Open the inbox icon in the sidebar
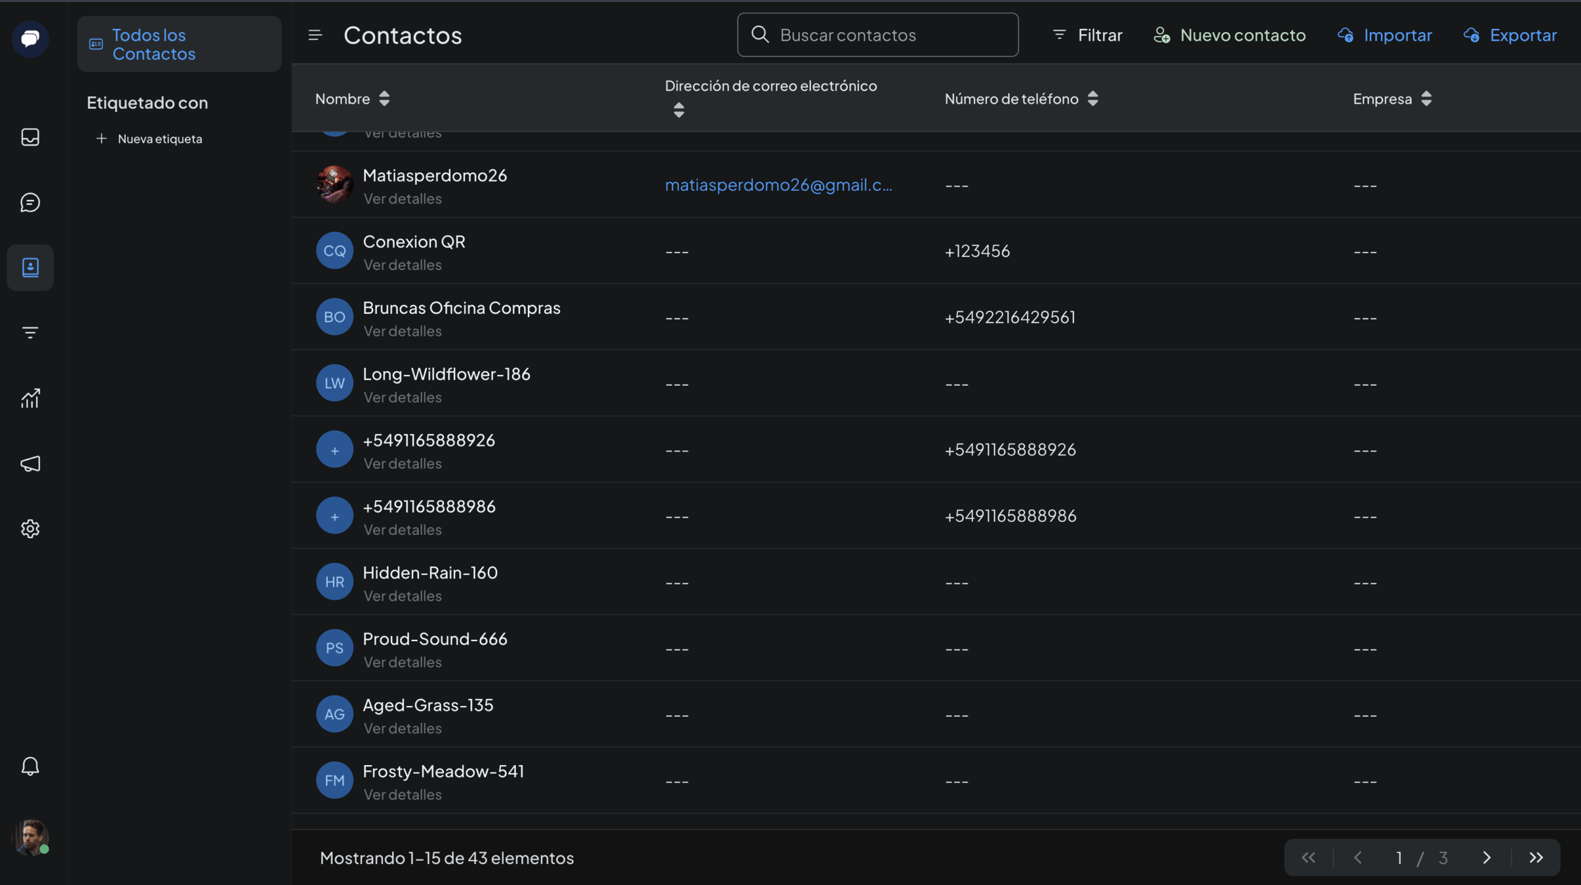1581x885 pixels. [30, 137]
